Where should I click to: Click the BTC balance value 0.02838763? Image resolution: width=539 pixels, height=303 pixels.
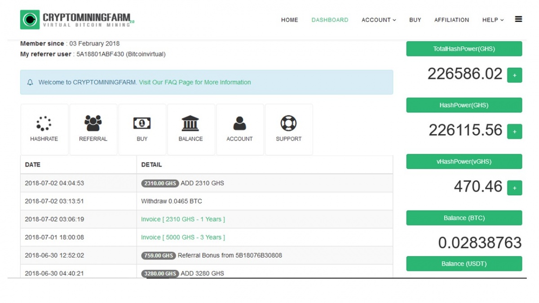(x=480, y=243)
